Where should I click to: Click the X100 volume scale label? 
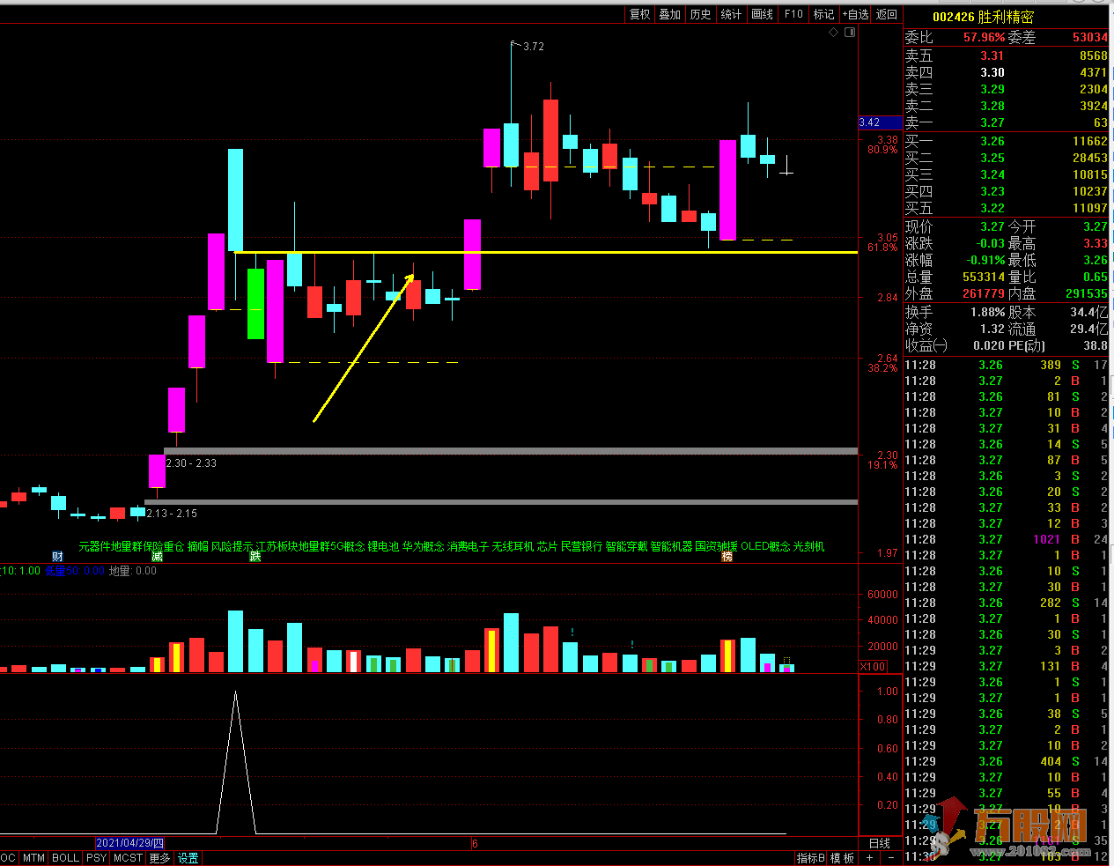872,667
